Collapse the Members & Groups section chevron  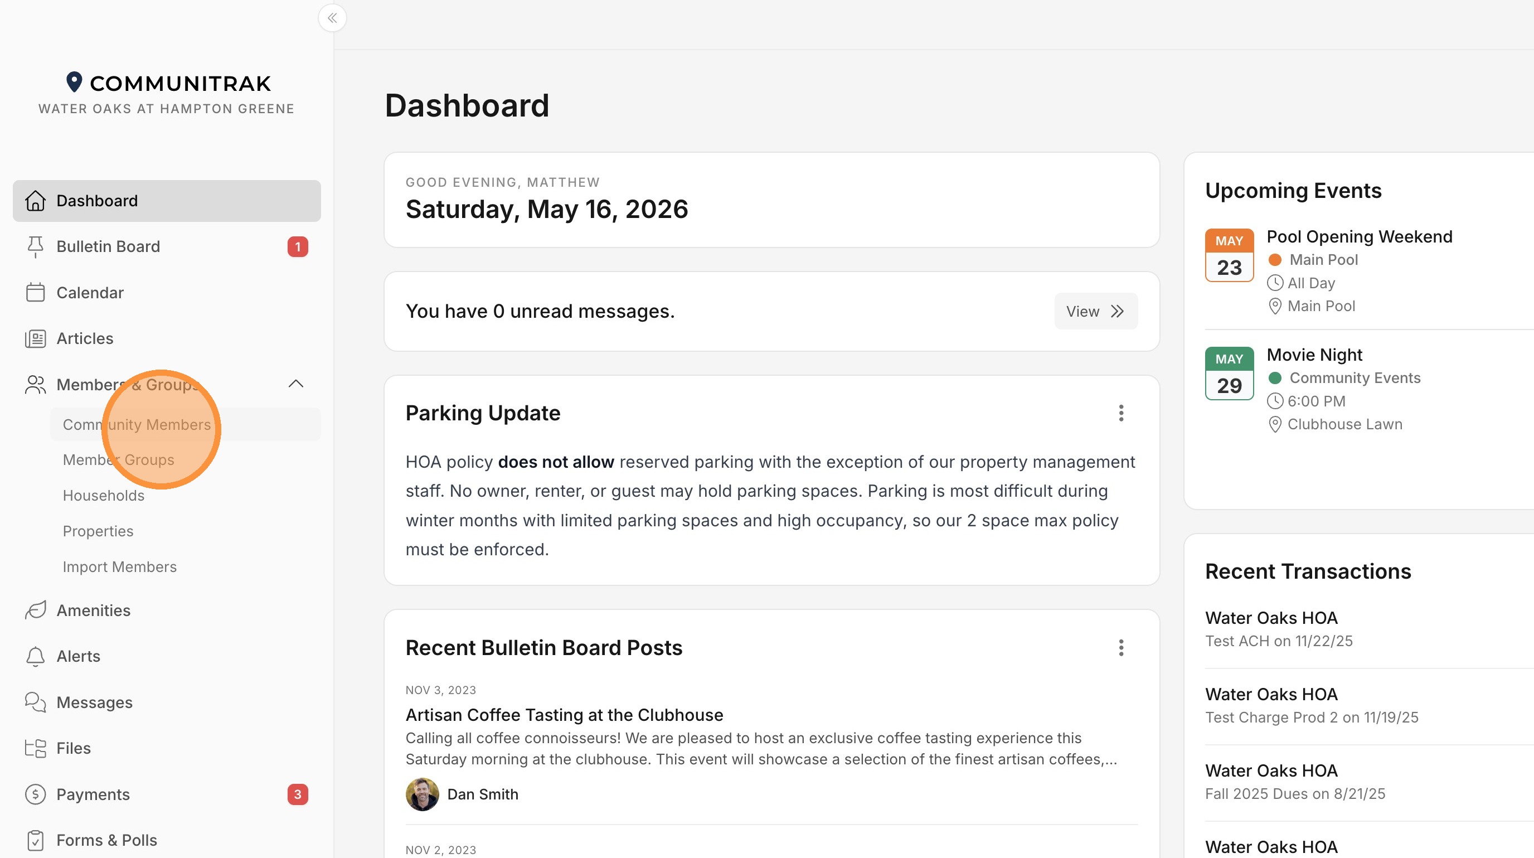tap(296, 384)
